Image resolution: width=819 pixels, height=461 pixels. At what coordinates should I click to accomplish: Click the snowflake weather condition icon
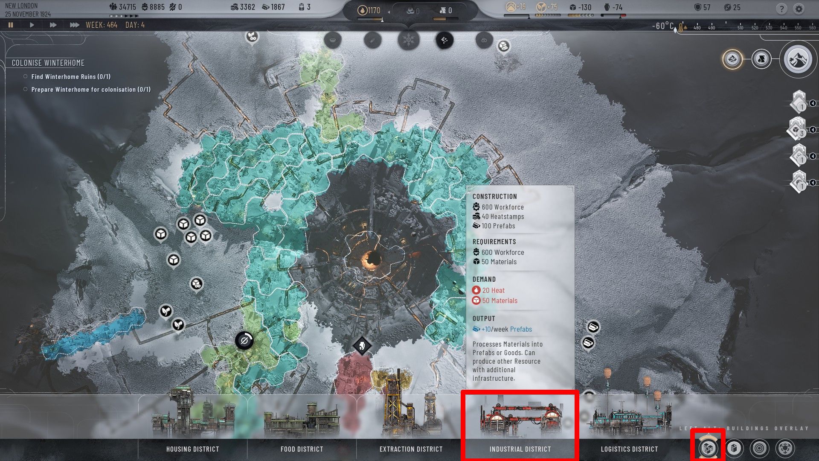[408, 40]
